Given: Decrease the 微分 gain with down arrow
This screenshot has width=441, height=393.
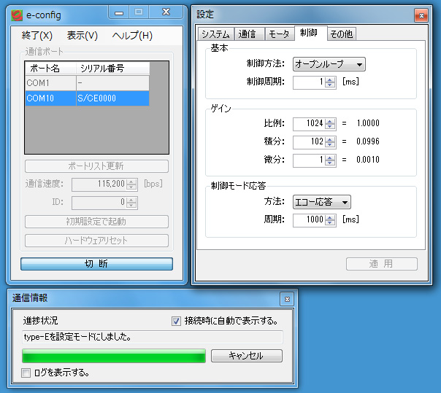Looking at the screenshot, I should [330, 163].
